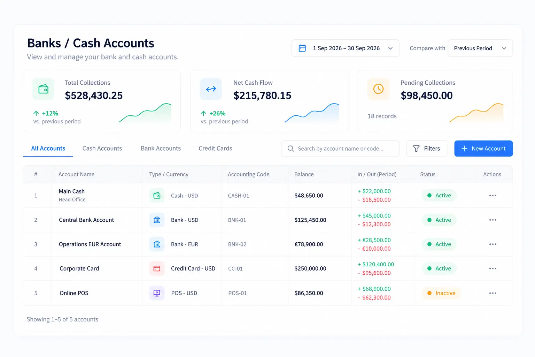Click the calendar icon in date range picker
The width and height of the screenshot is (535, 357).
302,48
